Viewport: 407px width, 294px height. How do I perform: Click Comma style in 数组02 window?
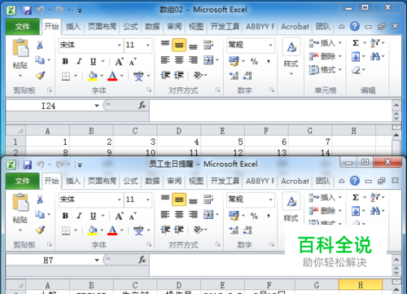coord(269,62)
